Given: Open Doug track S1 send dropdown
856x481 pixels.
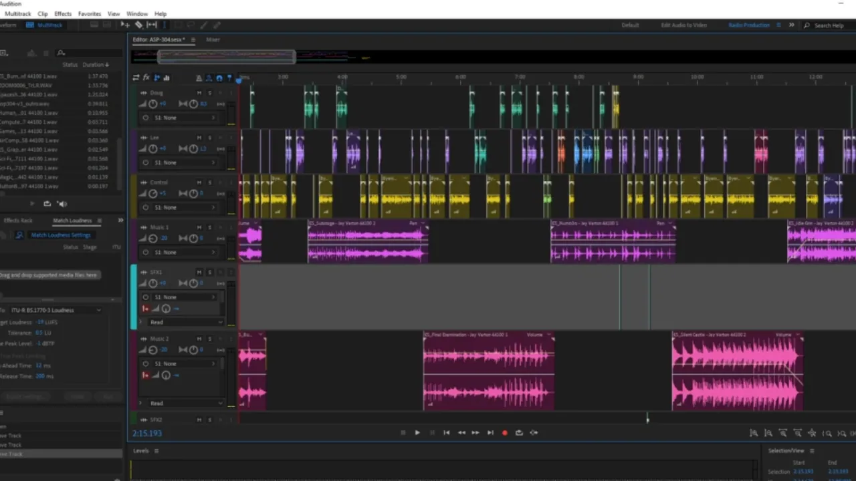Looking at the screenshot, I should [x=185, y=118].
